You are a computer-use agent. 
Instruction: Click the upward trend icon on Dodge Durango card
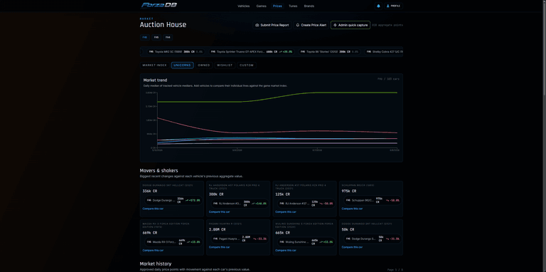pyautogui.click(x=187, y=201)
